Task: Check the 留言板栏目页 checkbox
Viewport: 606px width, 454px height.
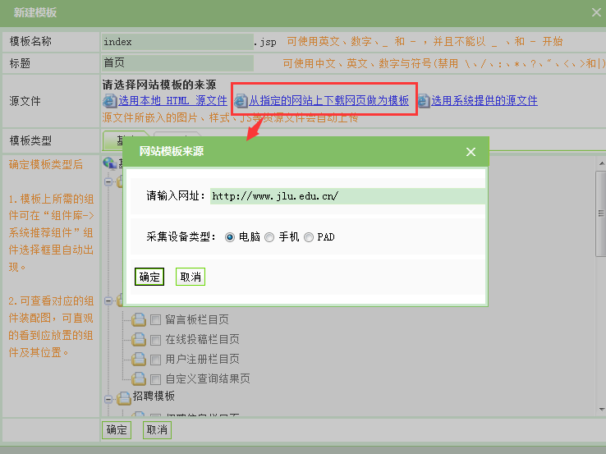Action: point(155,319)
